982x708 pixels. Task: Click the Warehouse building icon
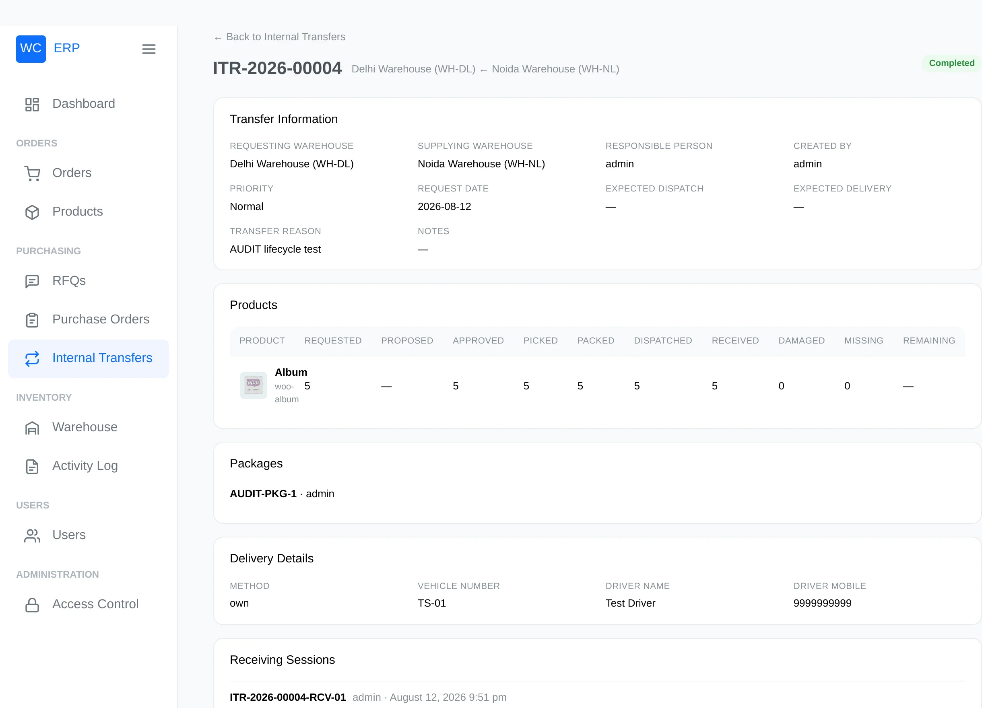[x=32, y=428]
